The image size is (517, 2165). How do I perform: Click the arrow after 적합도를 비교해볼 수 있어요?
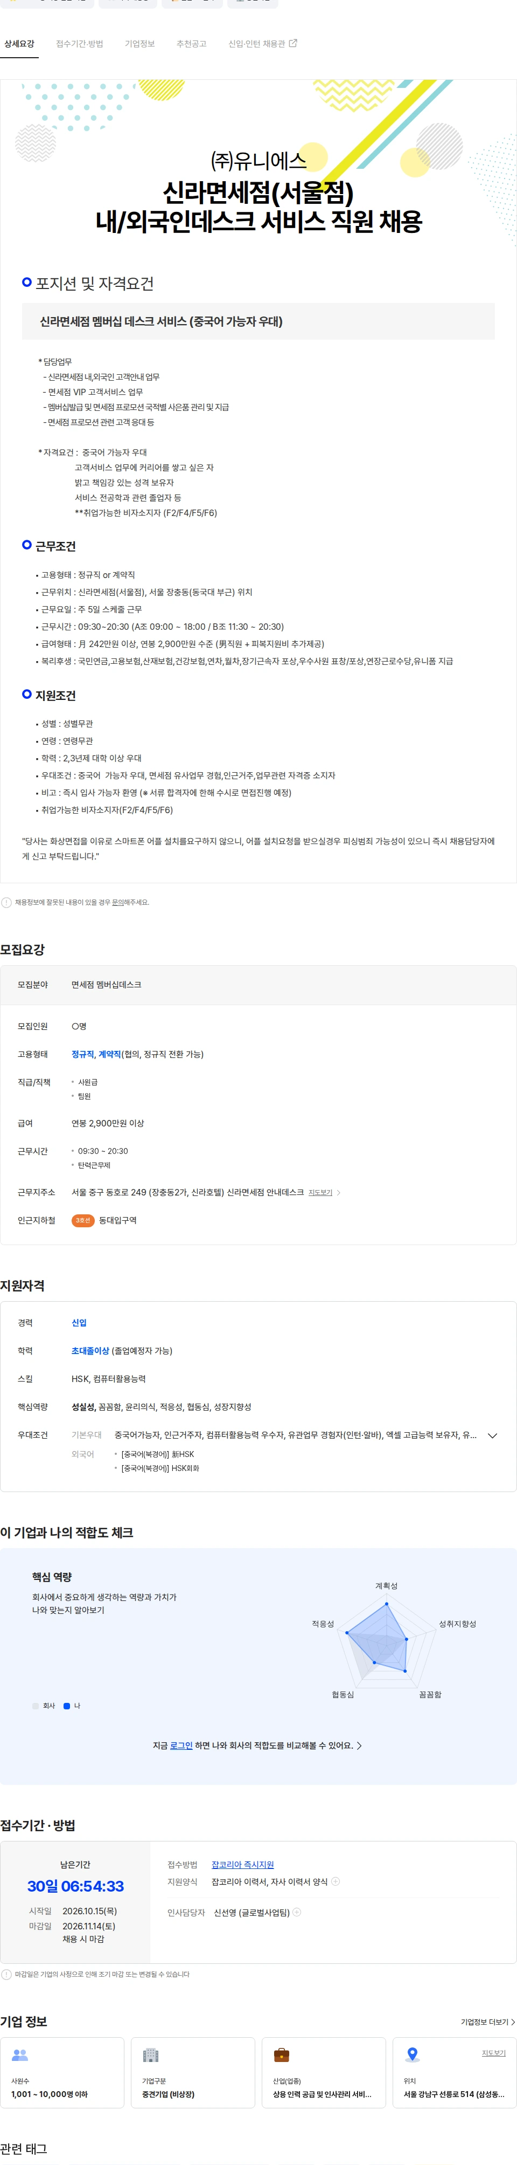click(x=359, y=1745)
